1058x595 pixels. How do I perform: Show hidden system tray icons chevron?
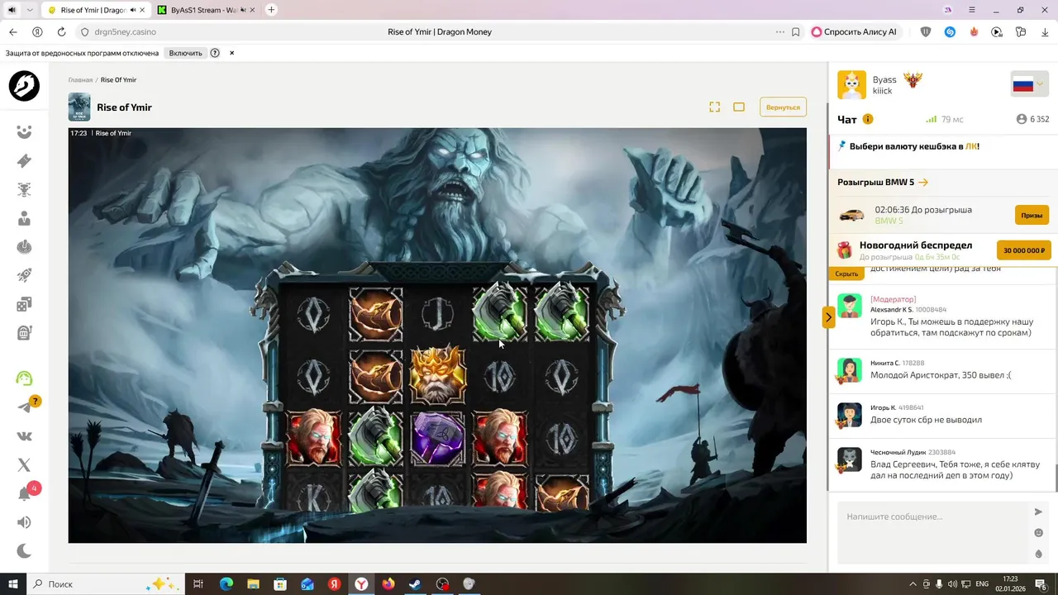click(x=913, y=583)
